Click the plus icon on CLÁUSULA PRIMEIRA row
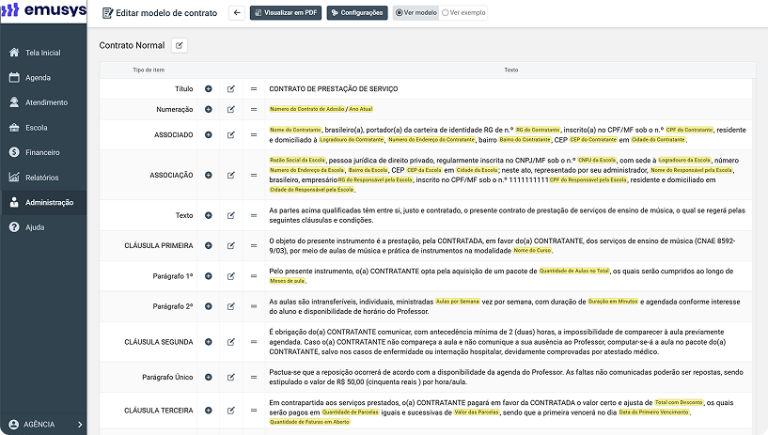Viewport: 768px width, 435px height. (x=208, y=245)
